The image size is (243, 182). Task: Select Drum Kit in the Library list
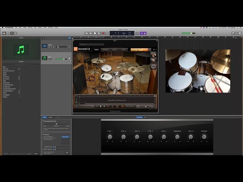(x=12, y=69)
